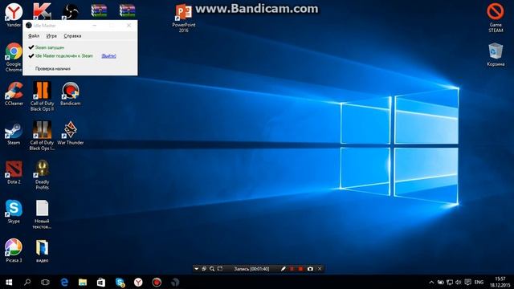Stop the Bandicam recording

pos(300,269)
